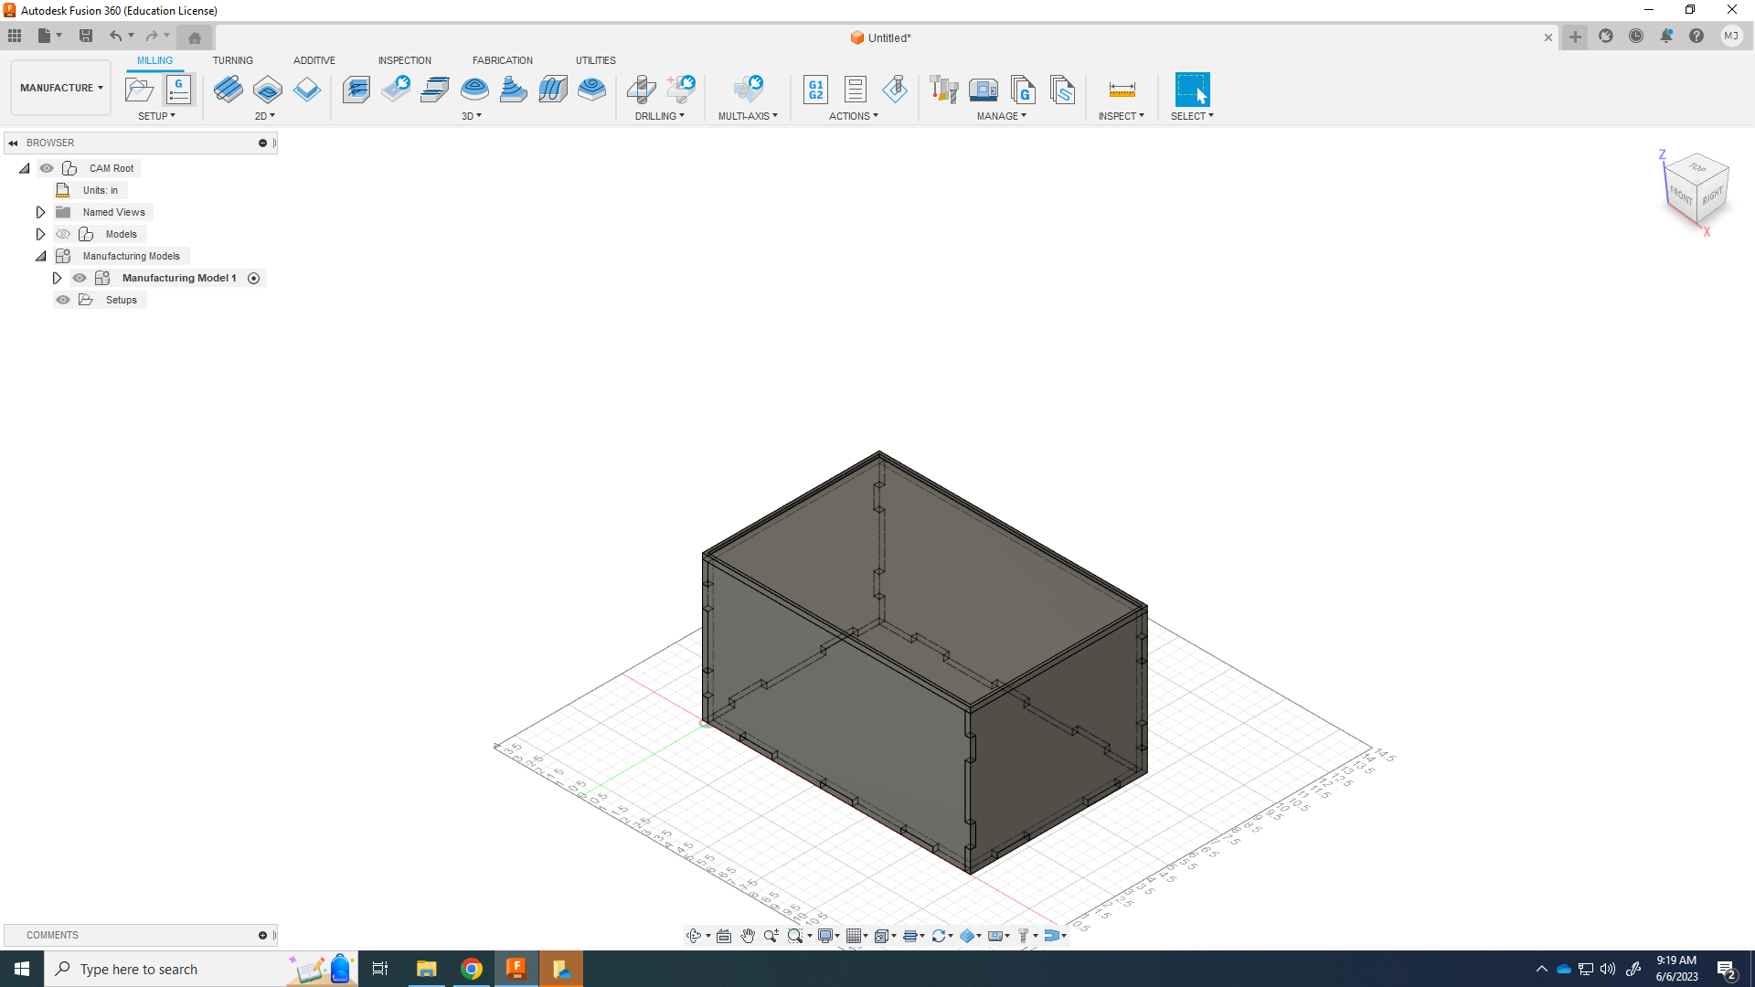Open Chrome from the Windows taskbar
The width and height of the screenshot is (1755, 987).
(x=472, y=969)
